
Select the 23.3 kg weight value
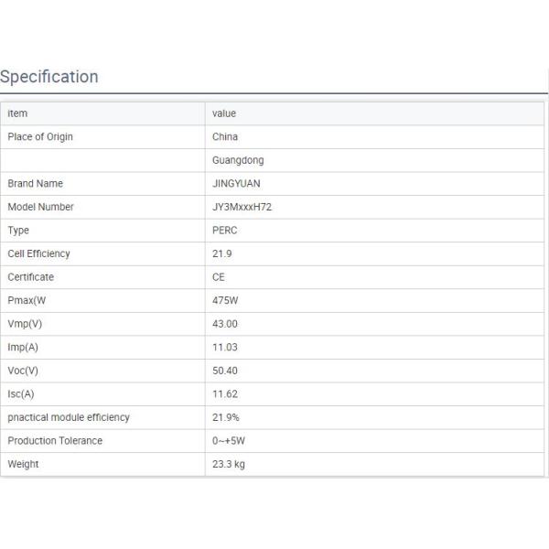coord(229,464)
